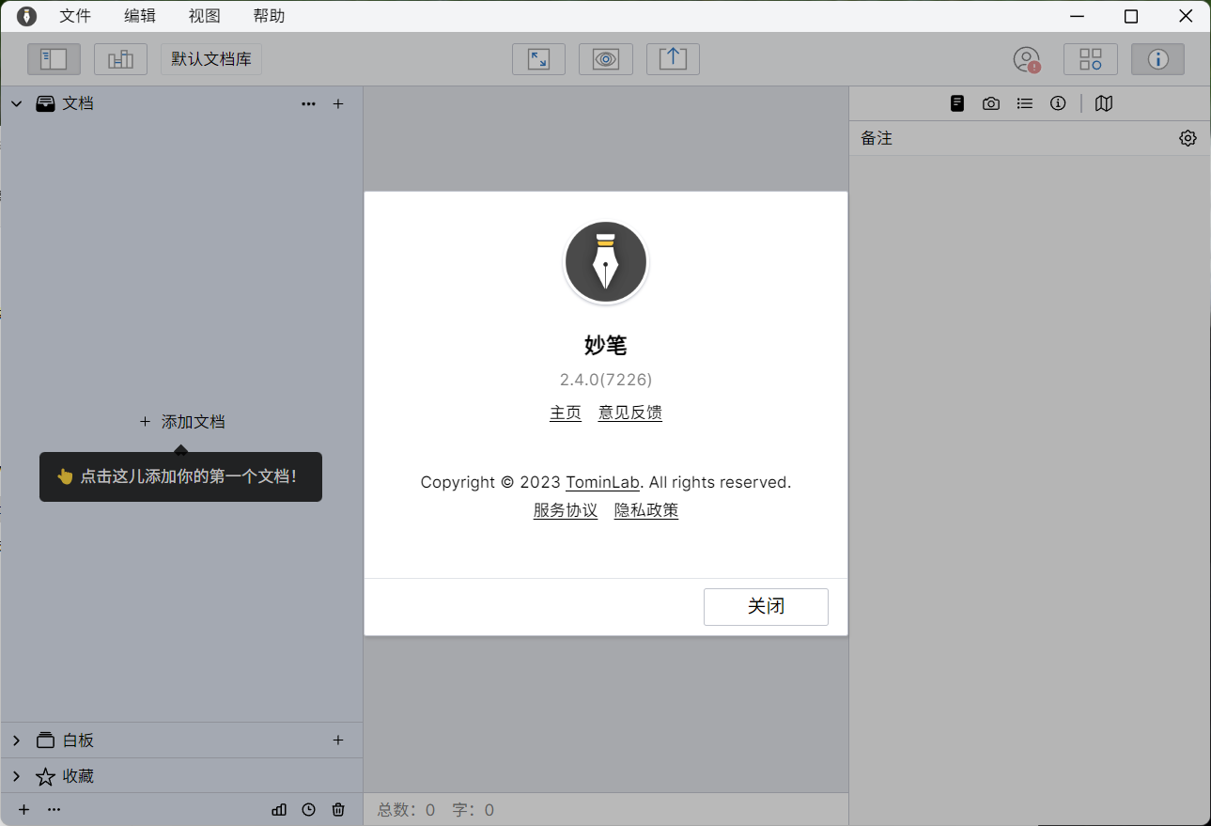Toggle the sidebar panel layout icon

pos(54,59)
